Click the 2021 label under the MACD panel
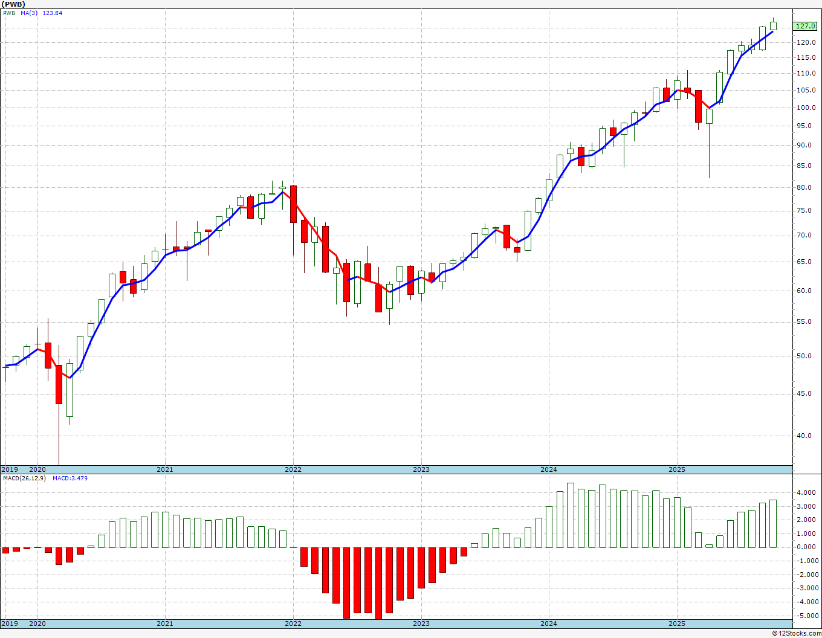Viewport: 822px width, 638px height. [x=165, y=623]
